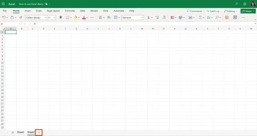The width and height of the screenshot is (257, 136).
Task: Apply the yellow fill color
Action: click(x=76, y=17)
